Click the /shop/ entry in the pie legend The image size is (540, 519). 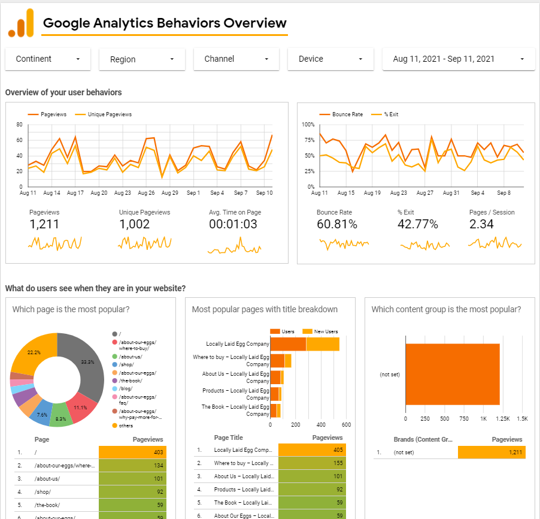(x=123, y=364)
